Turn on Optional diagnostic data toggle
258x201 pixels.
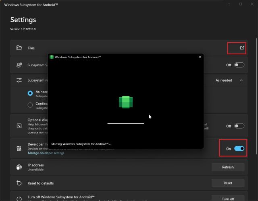pos(239,126)
